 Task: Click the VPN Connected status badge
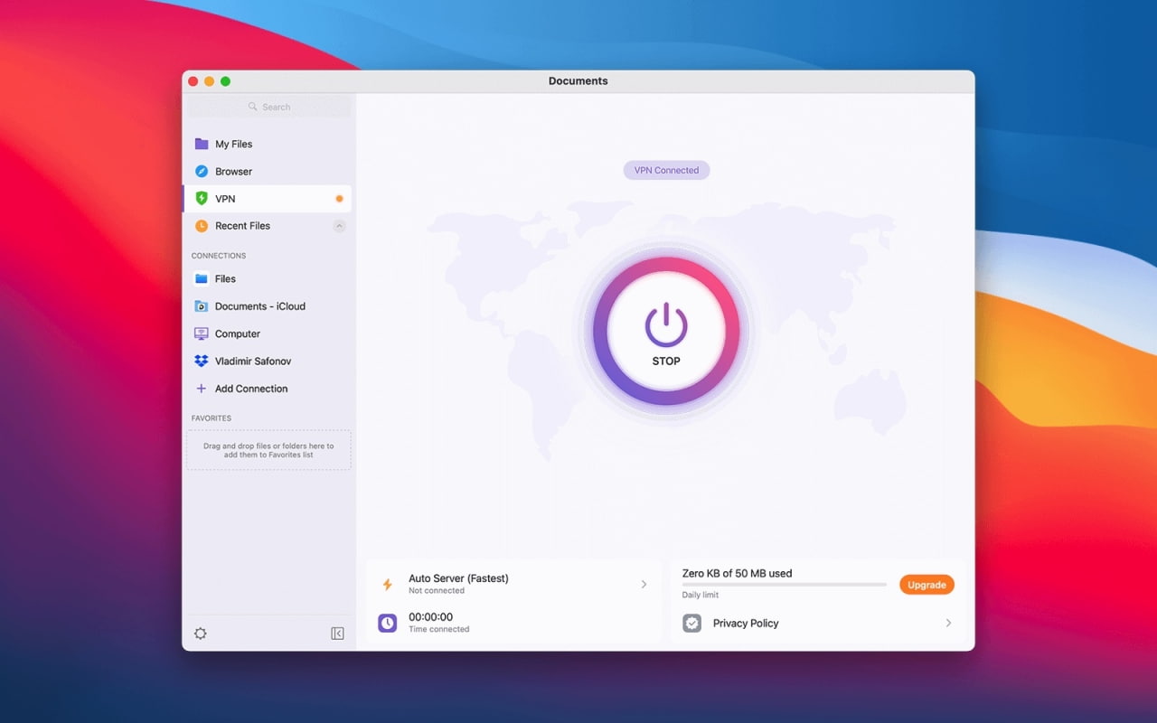point(666,170)
